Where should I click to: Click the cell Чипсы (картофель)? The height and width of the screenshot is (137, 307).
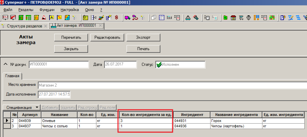(x=236, y=126)
